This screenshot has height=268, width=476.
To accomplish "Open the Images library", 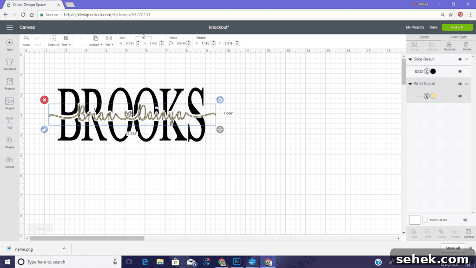I will click(9, 103).
